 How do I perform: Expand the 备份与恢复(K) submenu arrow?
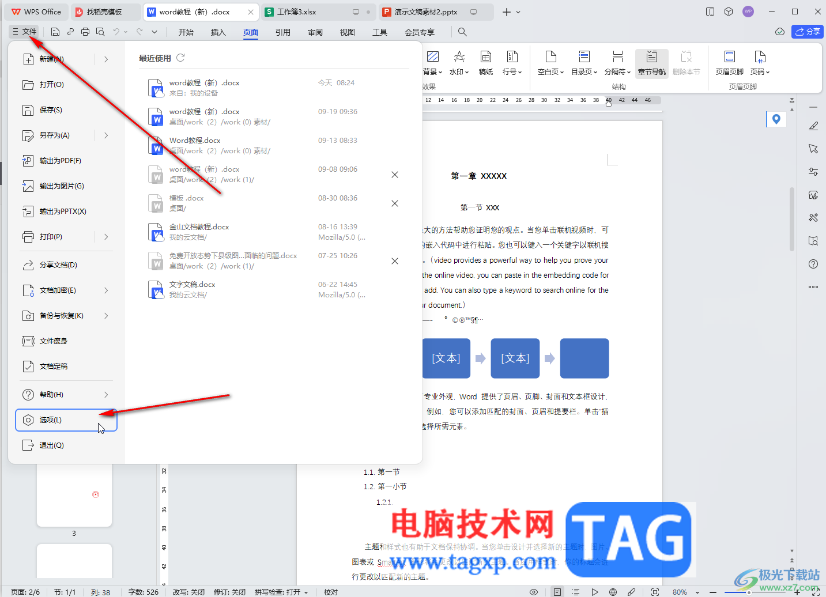pos(106,316)
